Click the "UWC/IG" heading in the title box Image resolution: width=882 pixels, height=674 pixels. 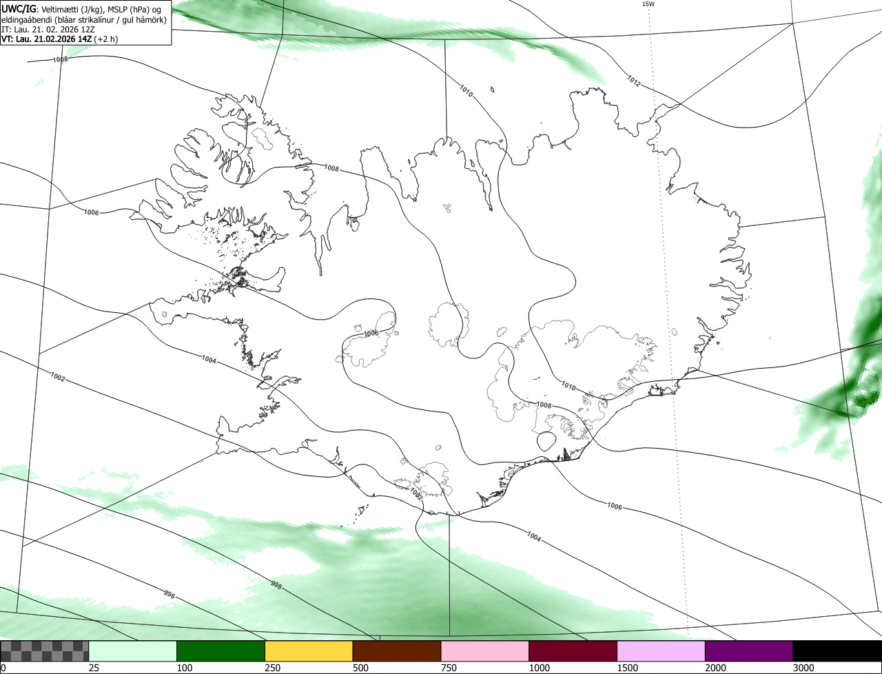tap(18, 8)
